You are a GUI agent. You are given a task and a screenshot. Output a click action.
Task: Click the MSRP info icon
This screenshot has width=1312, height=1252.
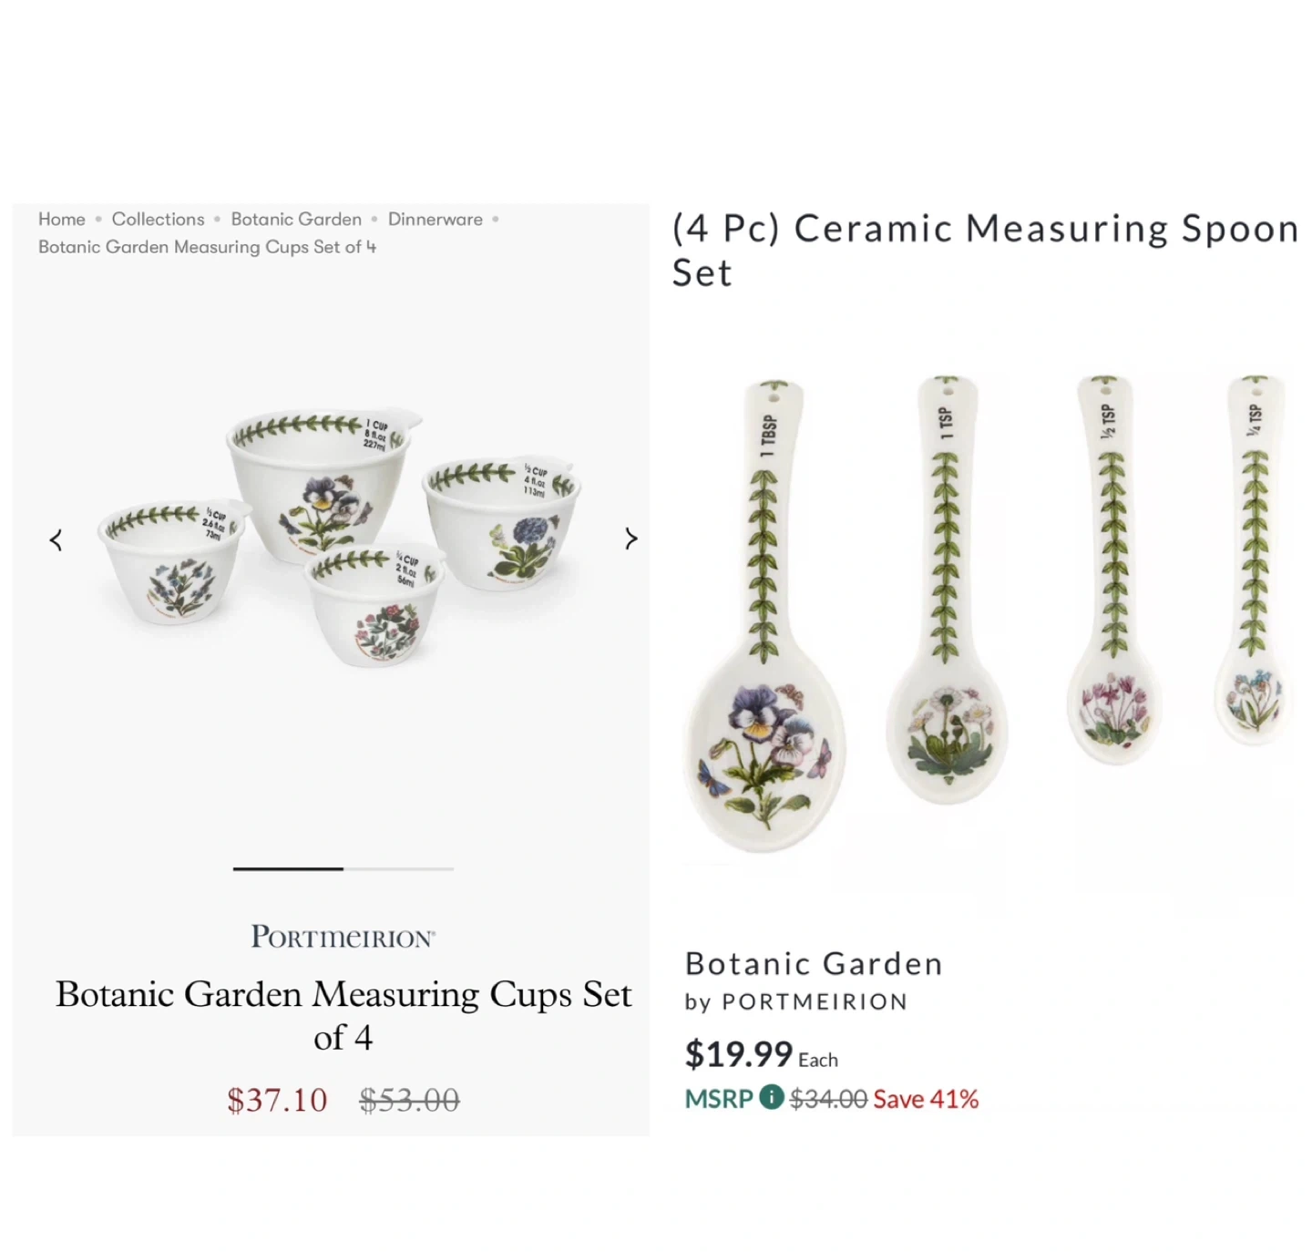(x=772, y=1097)
